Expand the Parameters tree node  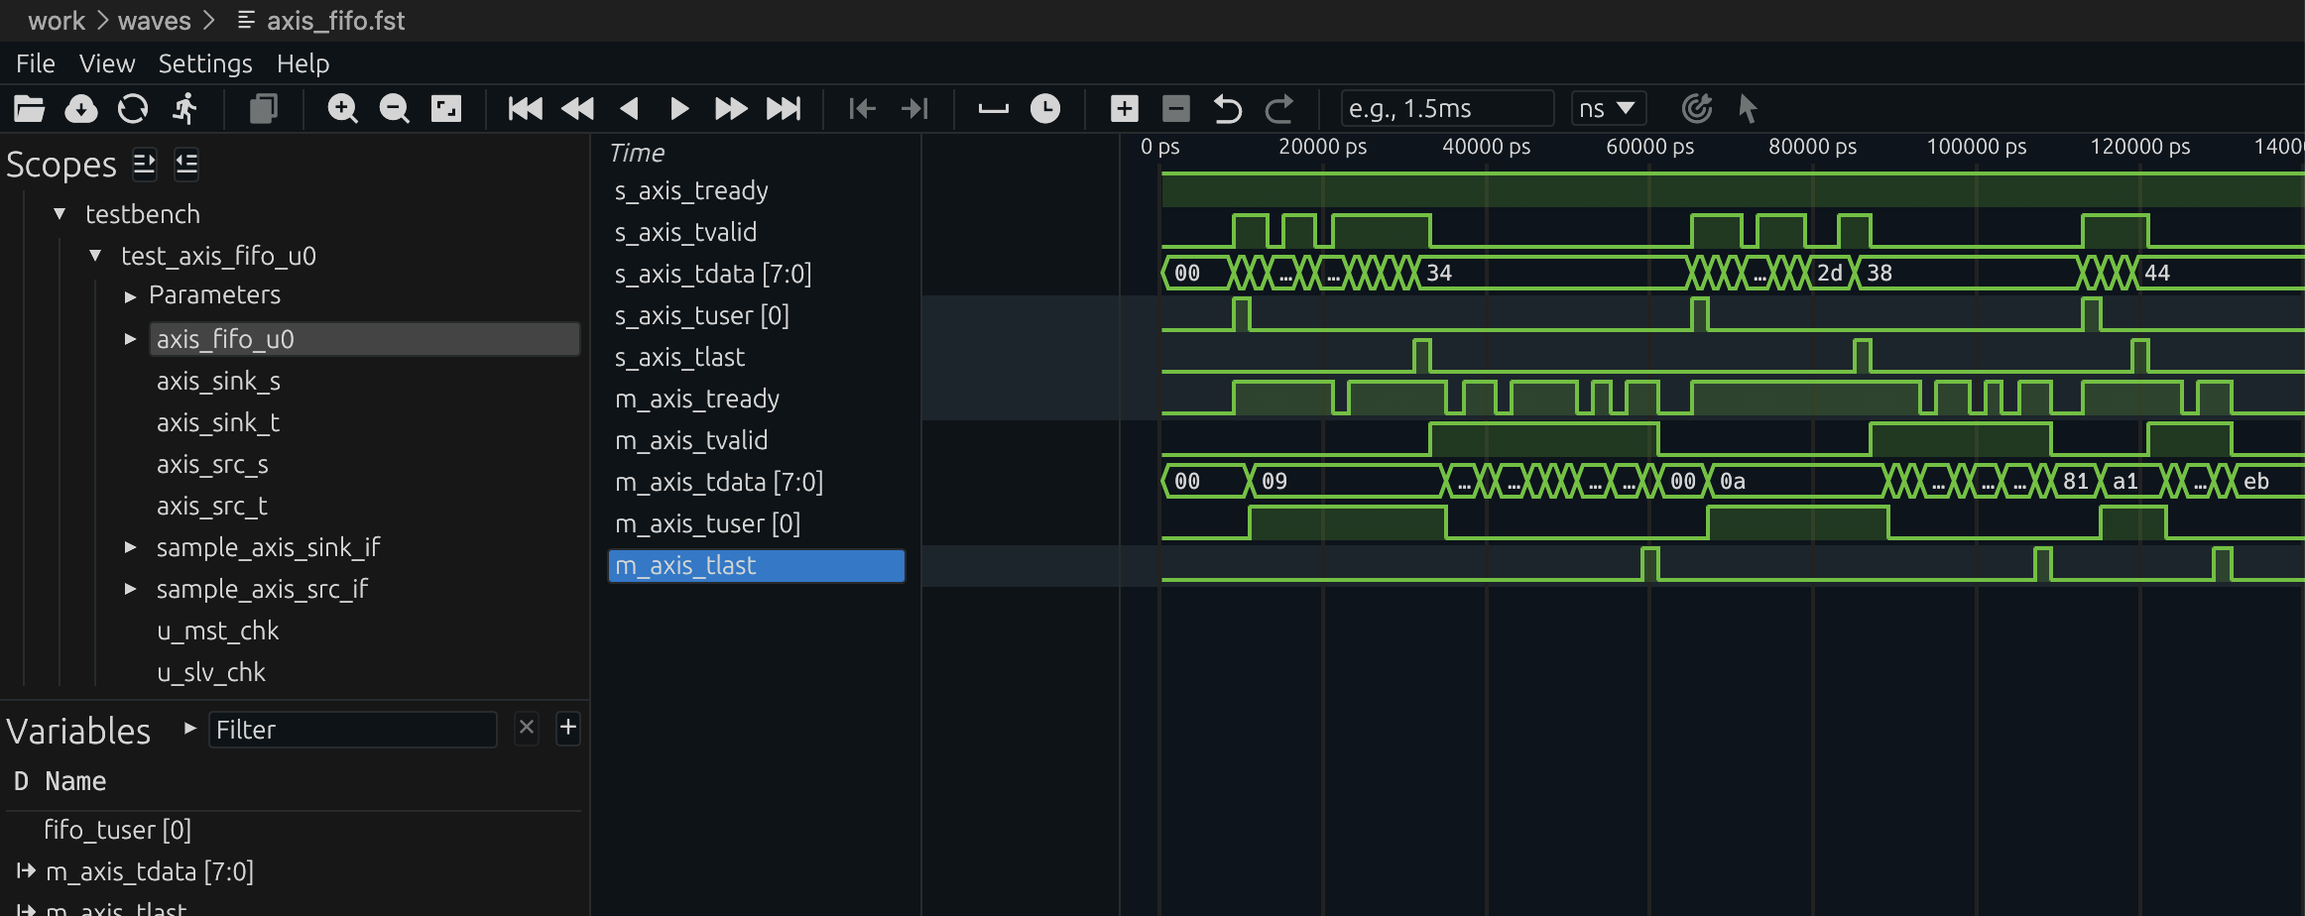pyautogui.click(x=130, y=296)
